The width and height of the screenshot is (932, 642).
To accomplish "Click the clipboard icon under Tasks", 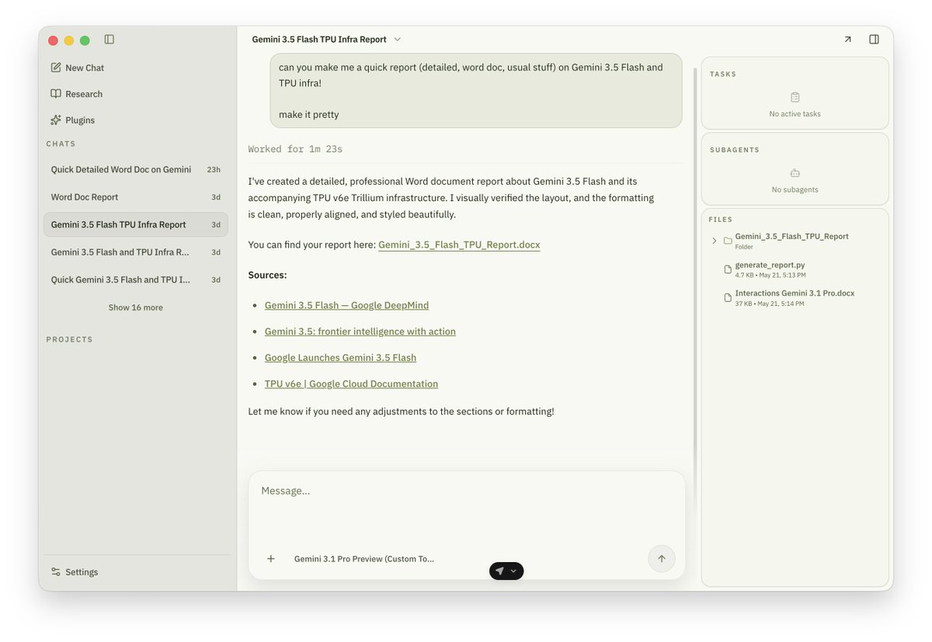I will 795,98.
